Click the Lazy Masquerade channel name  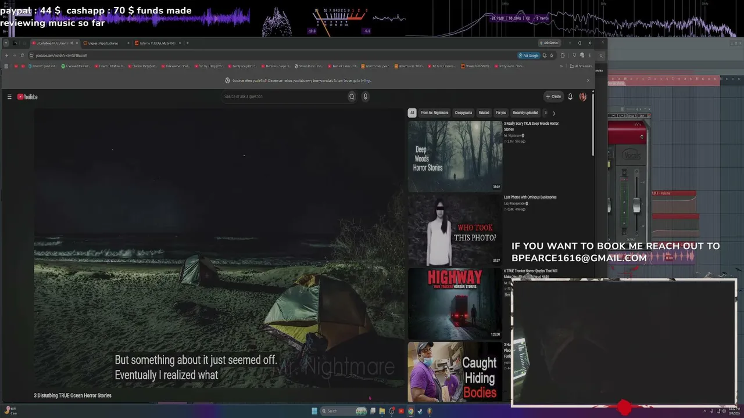click(516, 204)
